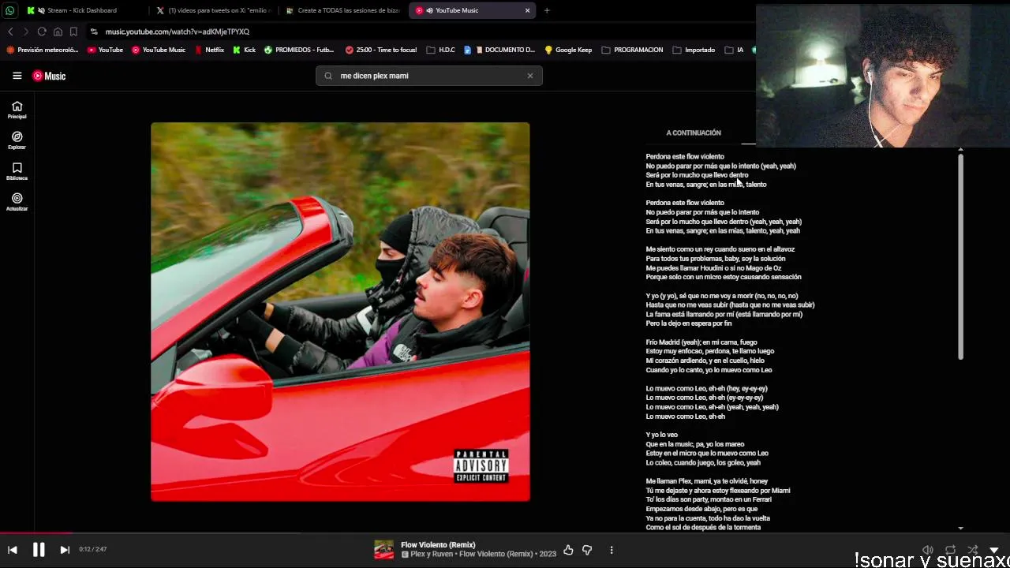
Task: Click the large album cover art
Action: click(340, 312)
